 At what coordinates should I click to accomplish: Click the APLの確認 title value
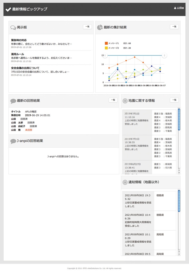31,112
